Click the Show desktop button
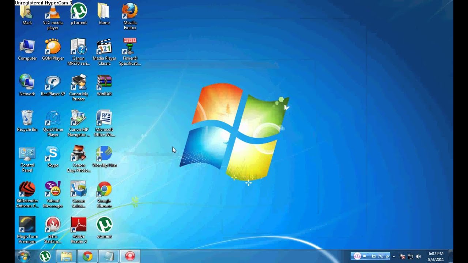 point(451,256)
